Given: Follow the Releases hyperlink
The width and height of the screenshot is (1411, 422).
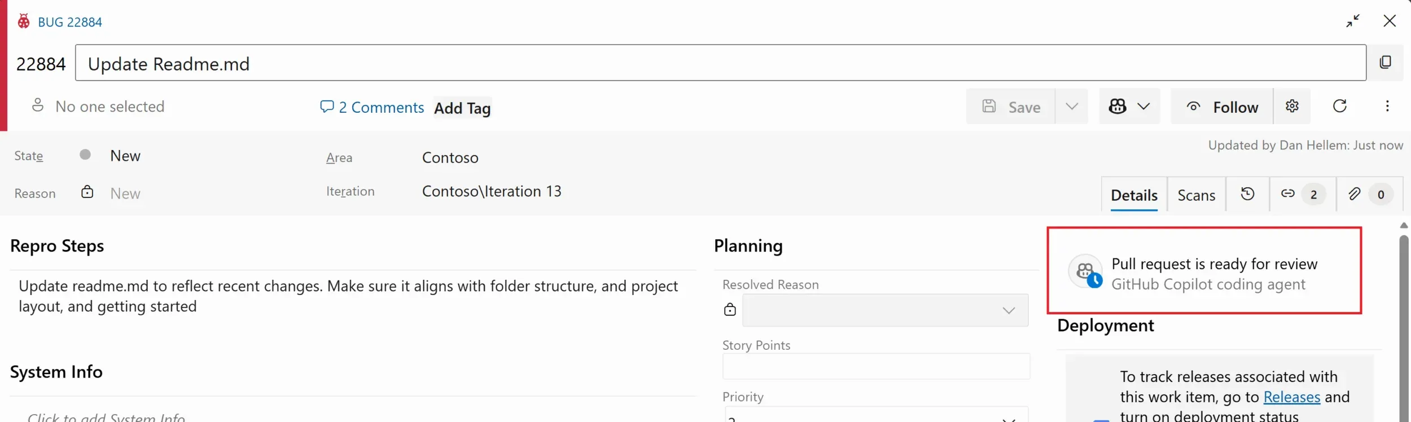Looking at the screenshot, I should (x=1291, y=397).
